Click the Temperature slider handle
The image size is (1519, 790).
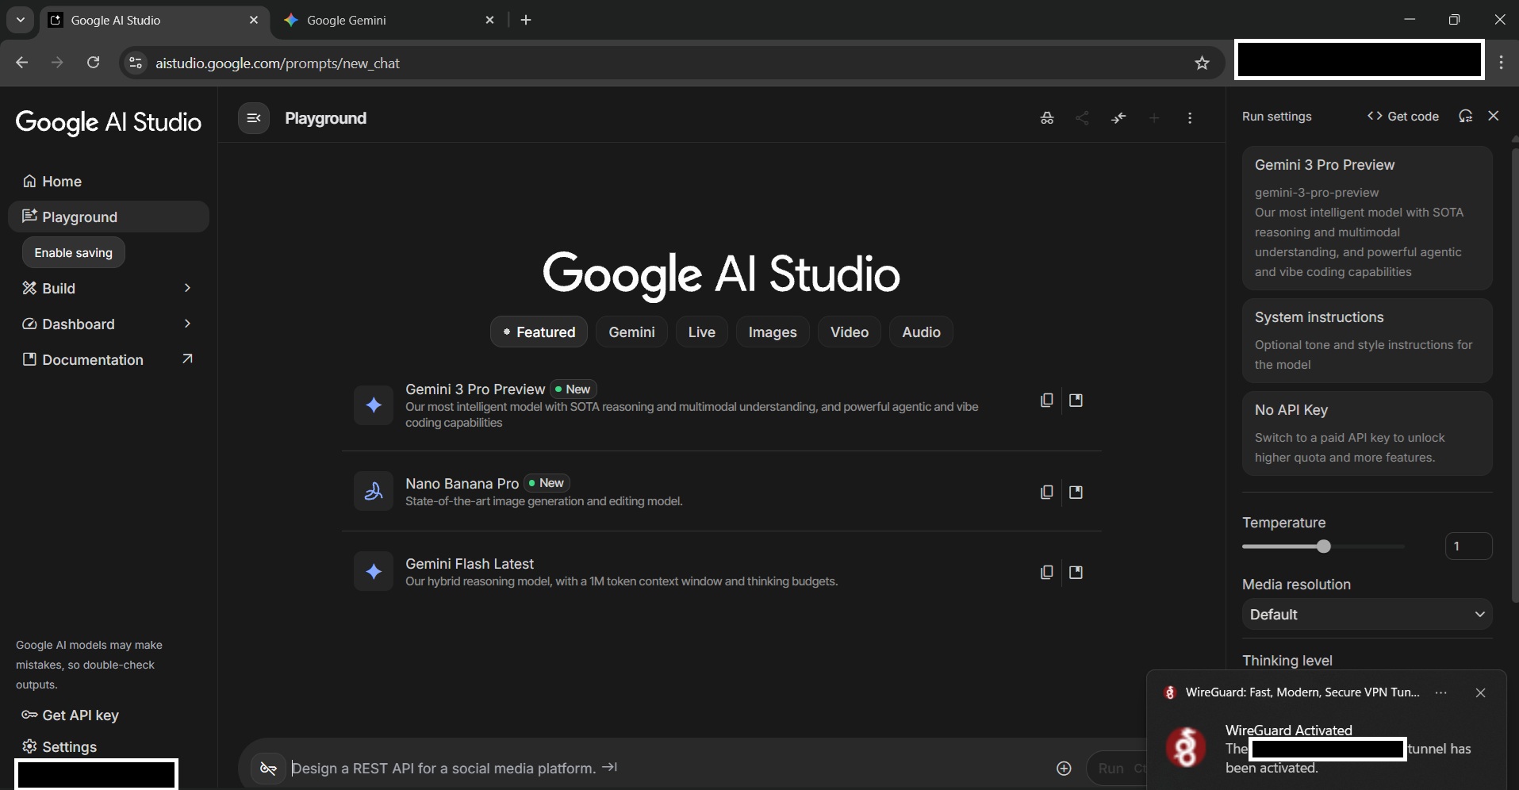(1323, 546)
